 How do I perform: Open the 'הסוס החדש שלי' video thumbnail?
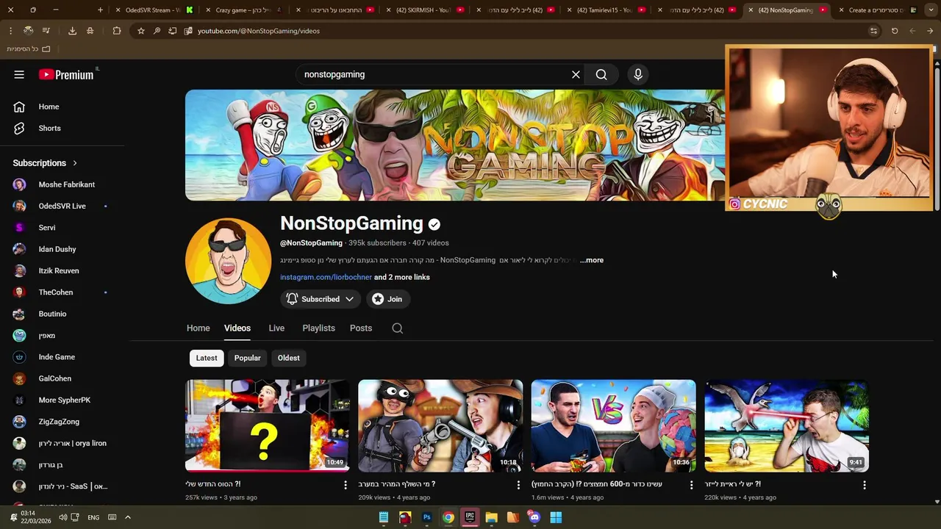(x=268, y=425)
